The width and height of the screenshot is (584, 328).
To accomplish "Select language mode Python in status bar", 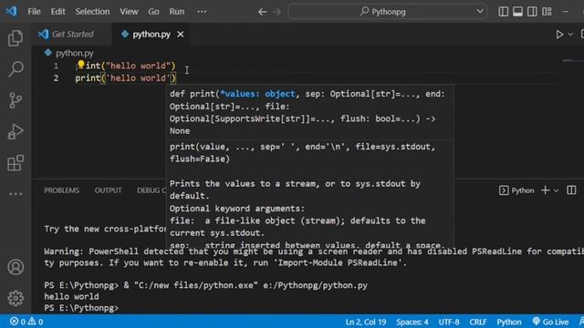I will 509,322.
